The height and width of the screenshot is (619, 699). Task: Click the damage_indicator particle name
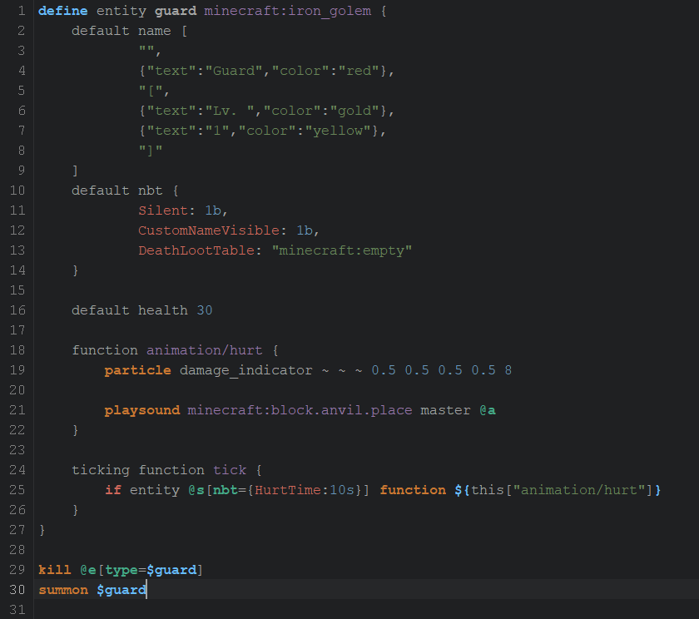[245, 370]
